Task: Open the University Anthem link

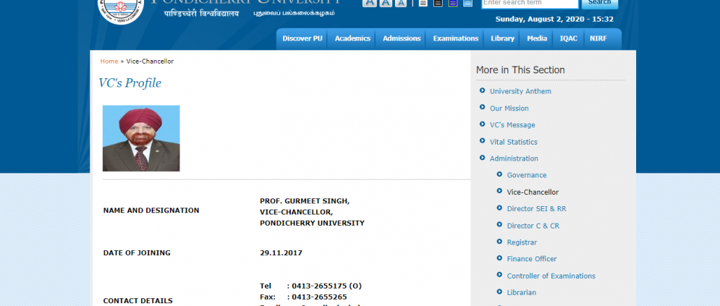Action: 520,92
